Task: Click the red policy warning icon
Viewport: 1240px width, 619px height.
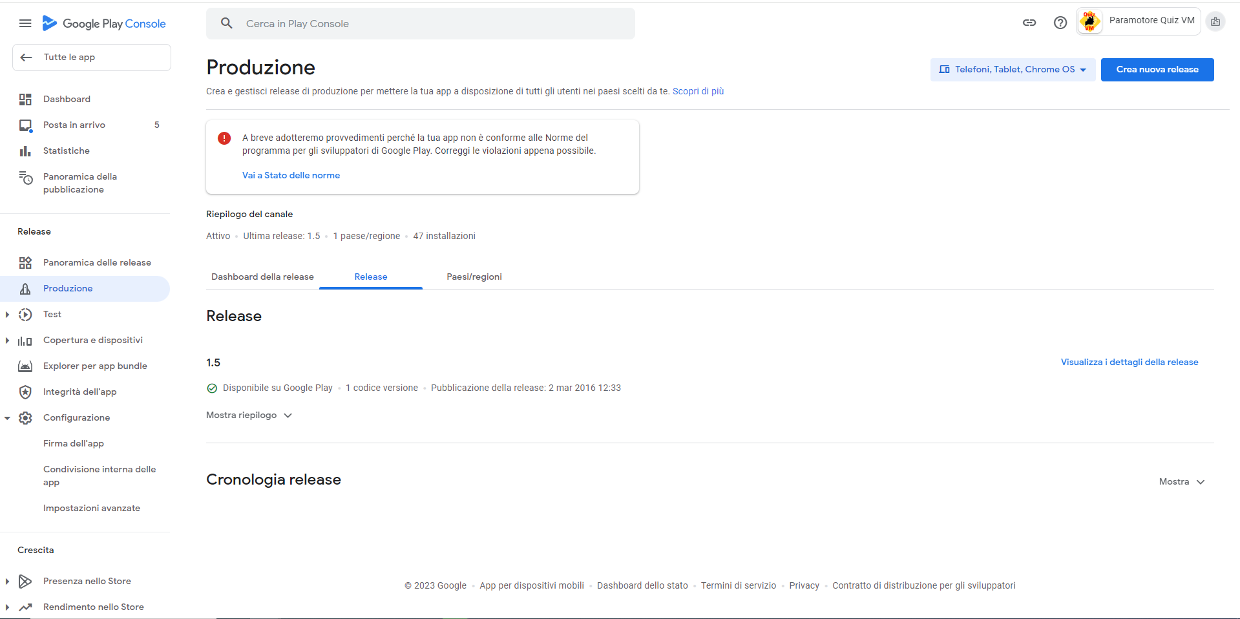Action: pyautogui.click(x=224, y=138)
